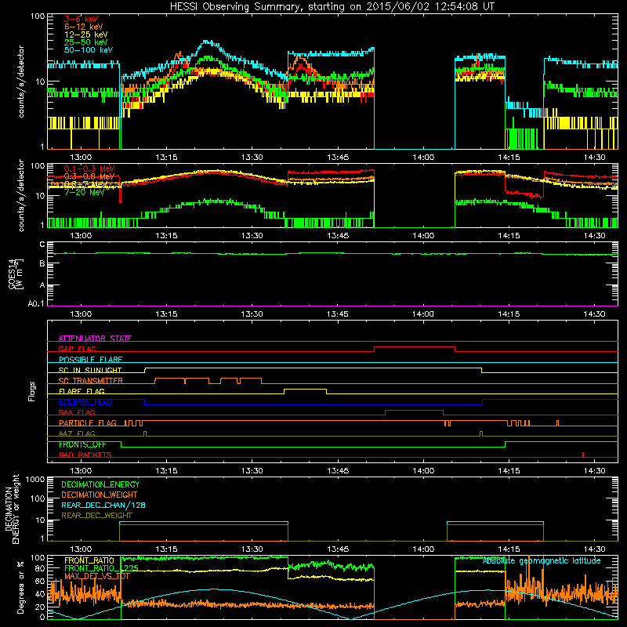Click the DECIMATION_WEIGHT legend label

click(100, 495)
